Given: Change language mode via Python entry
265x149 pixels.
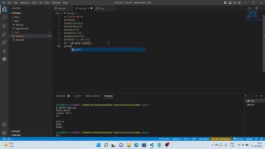Looking at the screenshot, I should tap(204, 139).
